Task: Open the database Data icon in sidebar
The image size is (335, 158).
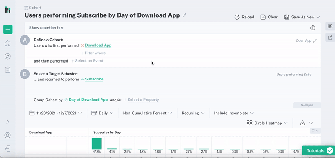Action: pos(8,70)
